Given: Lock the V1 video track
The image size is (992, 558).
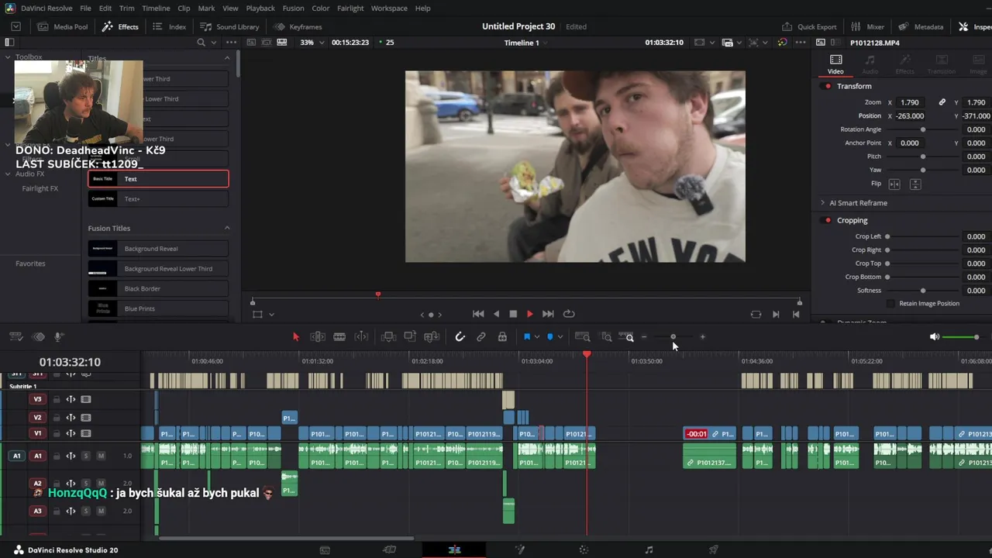Looking at the screenshot, I should (x=57, y=434).
